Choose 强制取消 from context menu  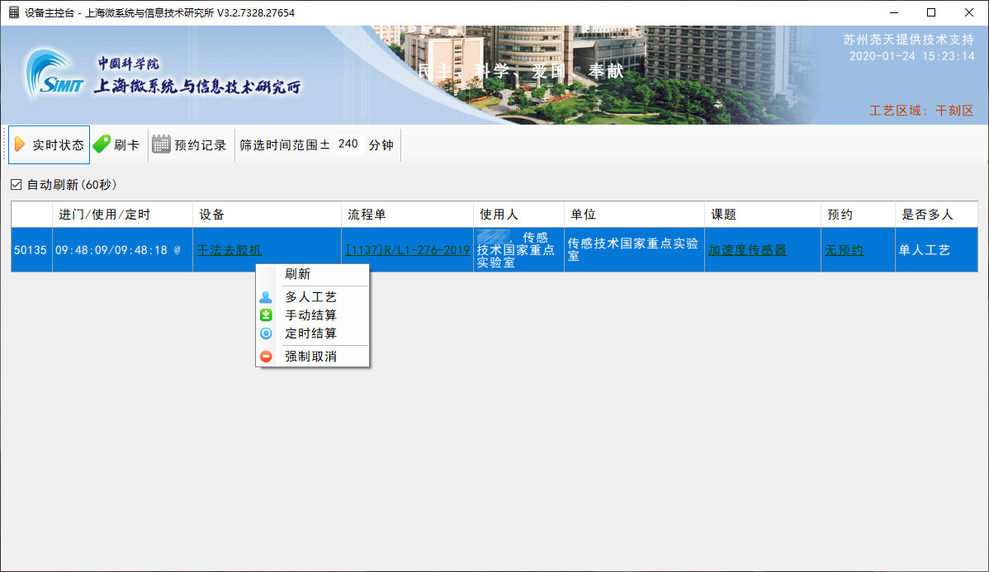tap(311, 357)
